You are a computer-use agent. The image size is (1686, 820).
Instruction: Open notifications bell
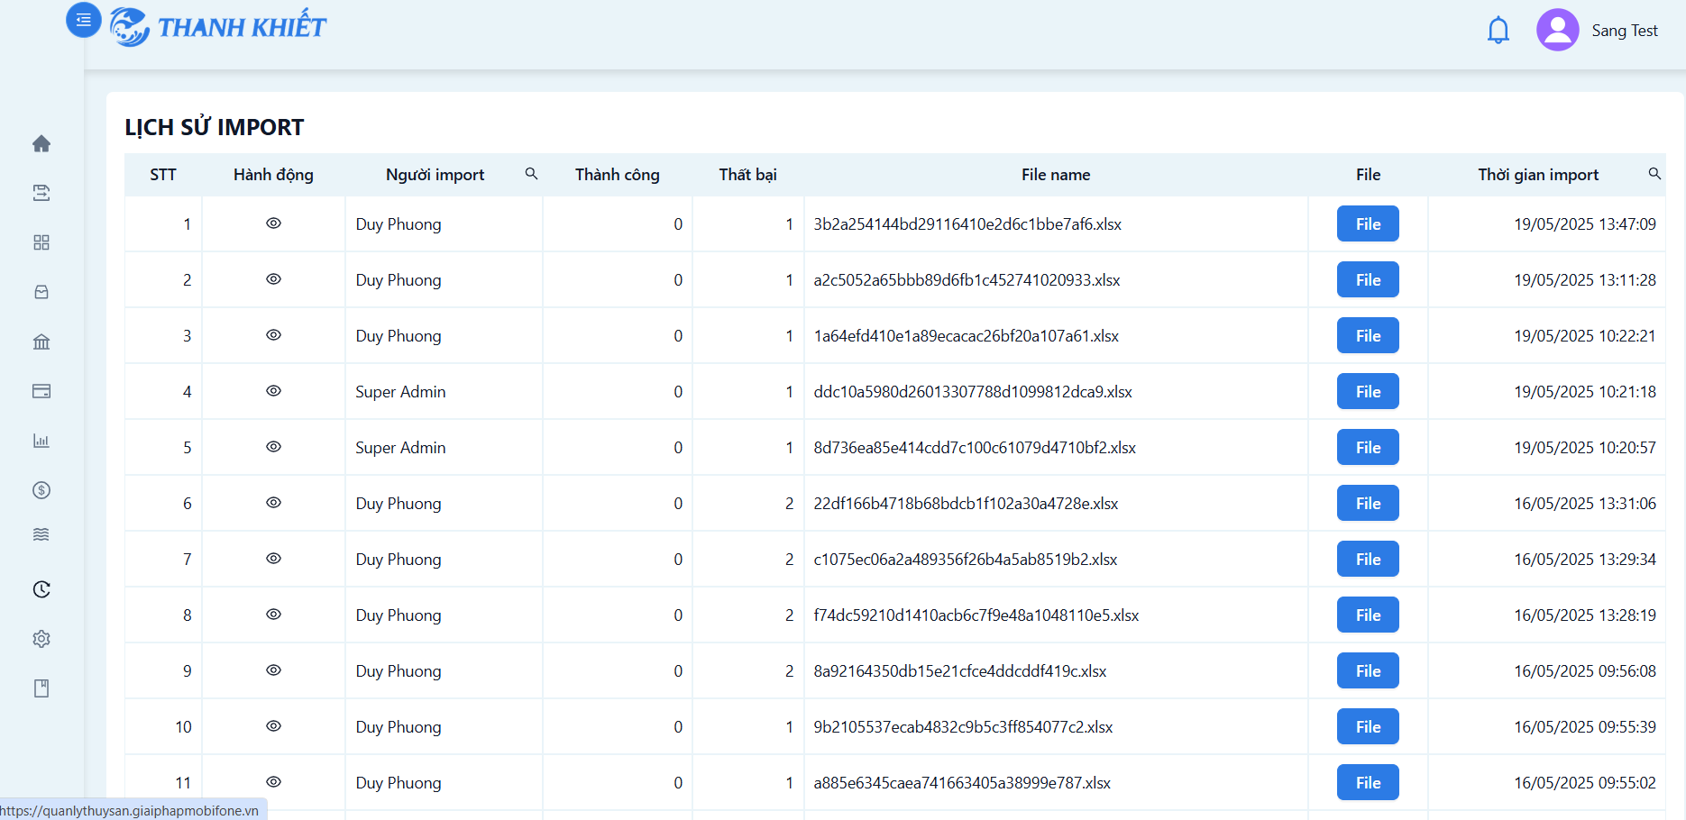1498,30
